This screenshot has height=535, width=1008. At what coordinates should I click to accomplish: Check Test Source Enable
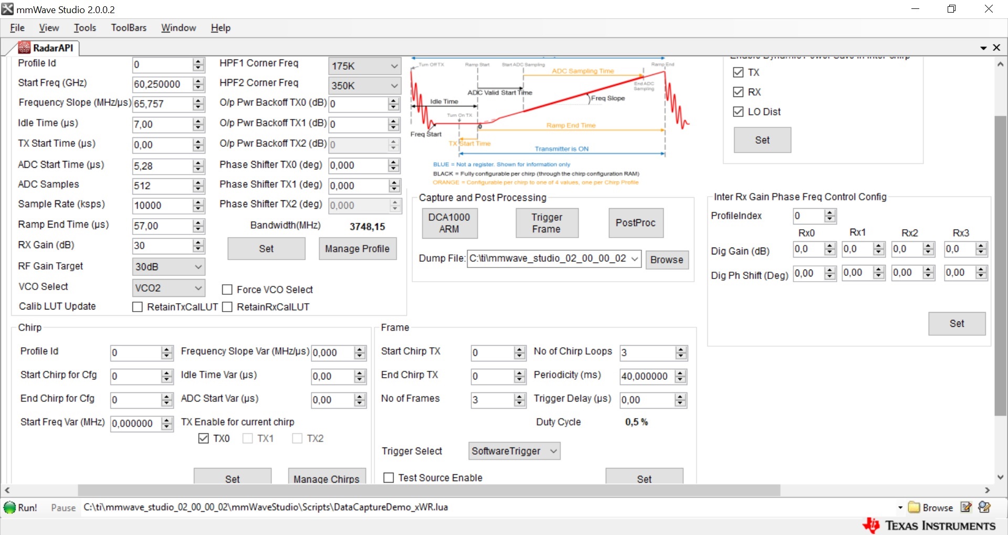coord(388,478)
